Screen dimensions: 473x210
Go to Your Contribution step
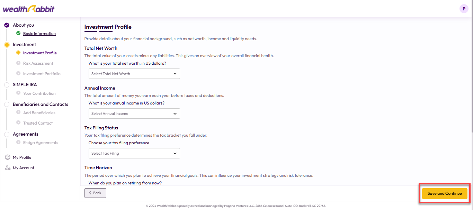pos(39,93)
